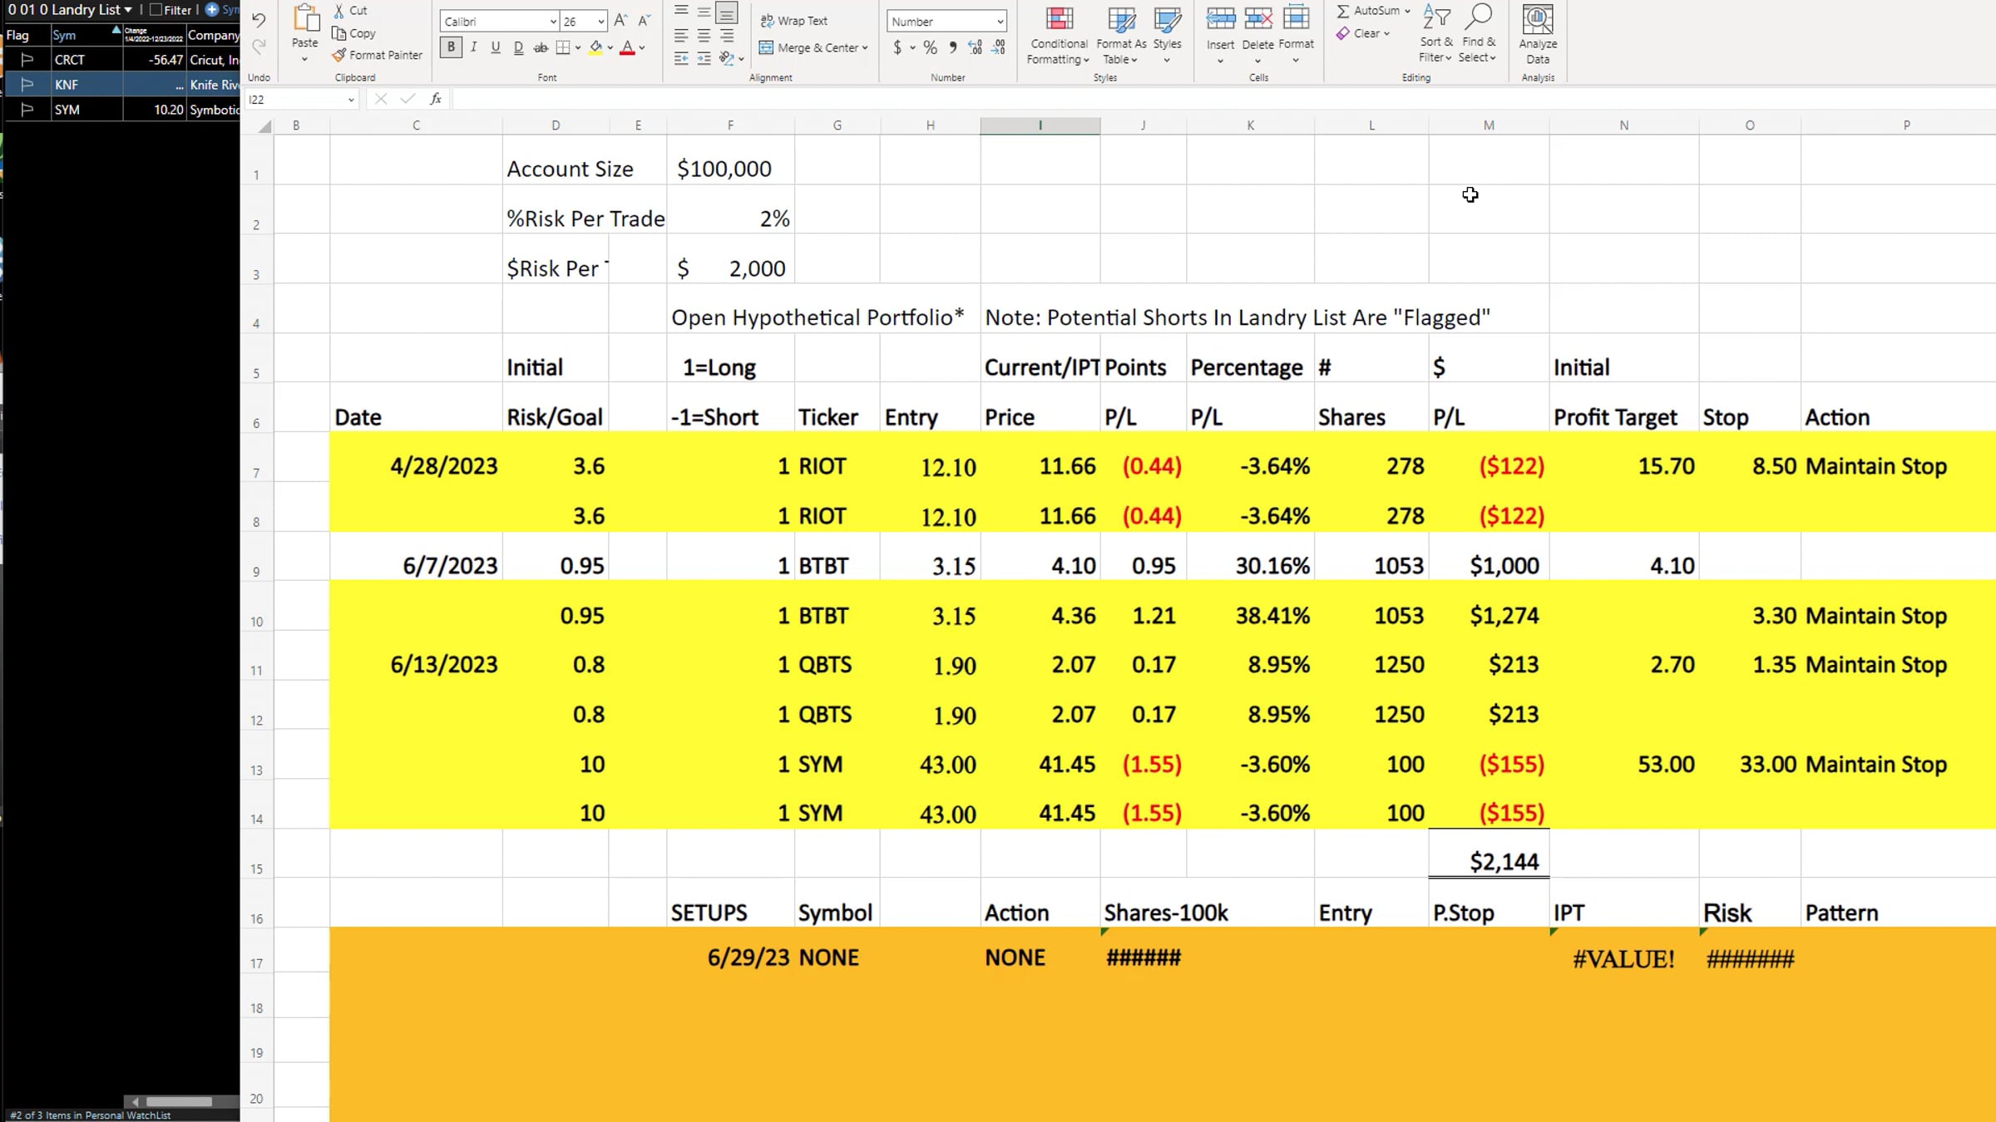Viewport: 1996px width, 1122px height.
Task: Toggle Wrap Text
Action: pyautogui.click(x=793, y=21)
